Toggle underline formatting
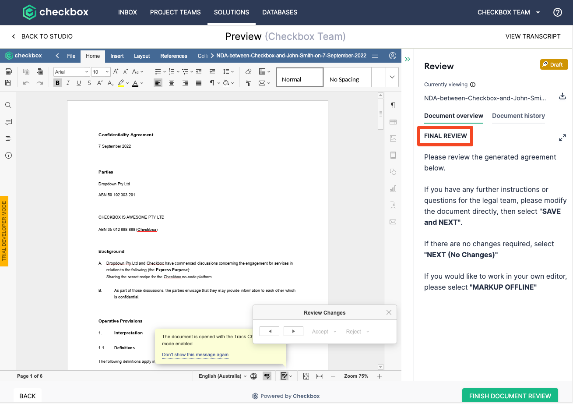573x404 pixels. (x=79, y=83)
